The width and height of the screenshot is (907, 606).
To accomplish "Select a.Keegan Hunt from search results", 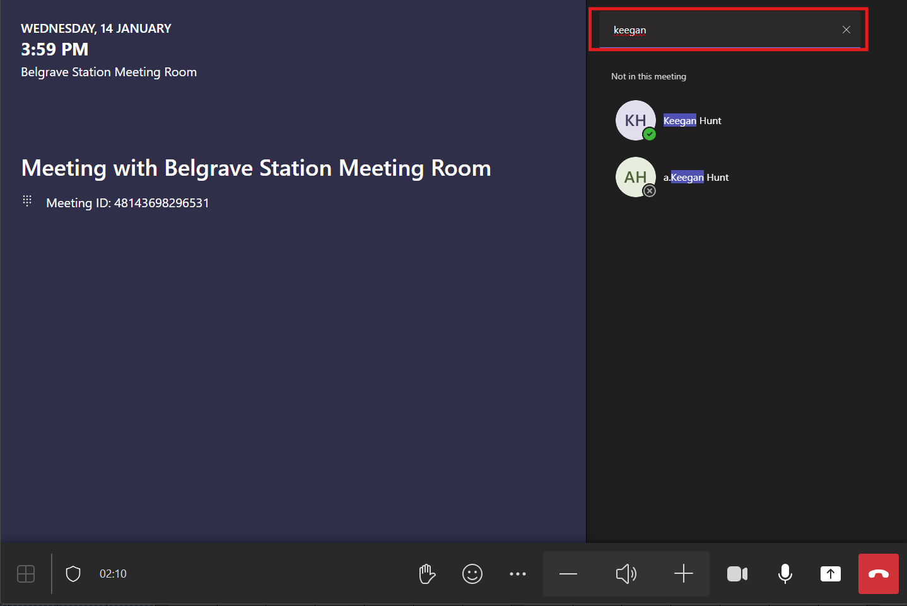I will click(x=696, y=178).
